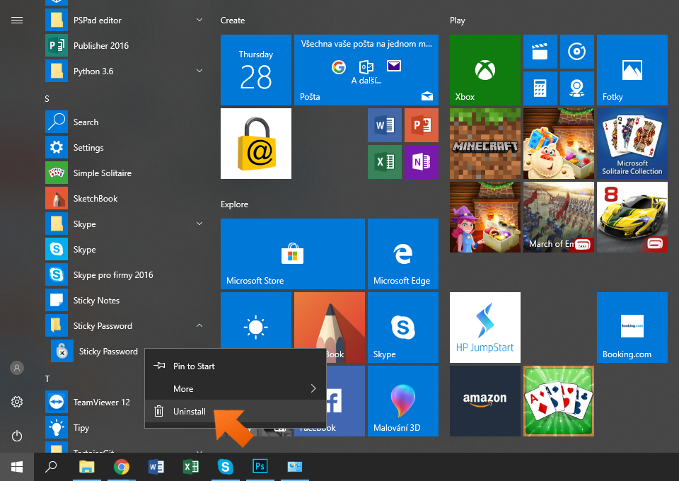This screenshot has height=481, width=679.
Task: Choose Pin to Start
Action: click(x=235, y=366)
